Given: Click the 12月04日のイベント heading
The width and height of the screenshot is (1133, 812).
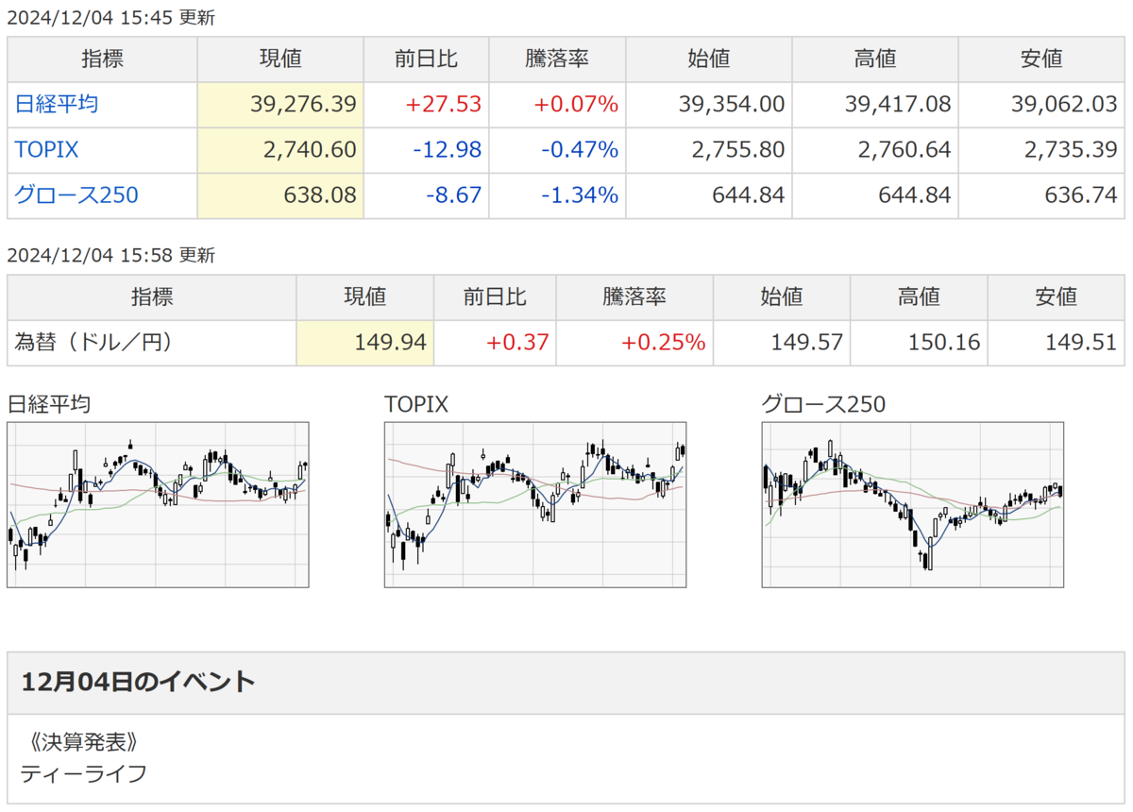Looking at the screenshot, I should pyautogui.click(x=138, y=682).
